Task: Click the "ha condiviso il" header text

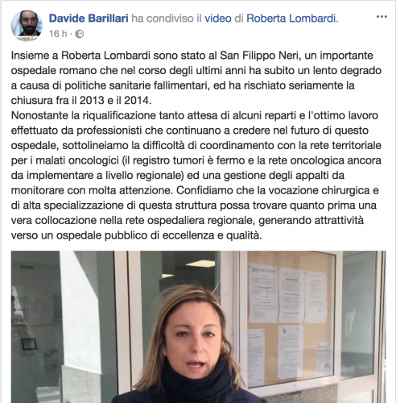Action: pos(167,19)
